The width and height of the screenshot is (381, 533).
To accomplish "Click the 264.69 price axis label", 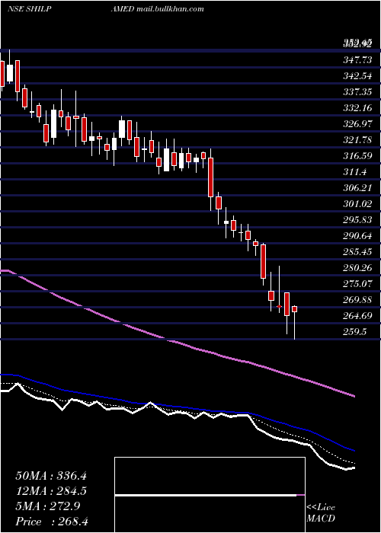I will (x=357, y=316).
